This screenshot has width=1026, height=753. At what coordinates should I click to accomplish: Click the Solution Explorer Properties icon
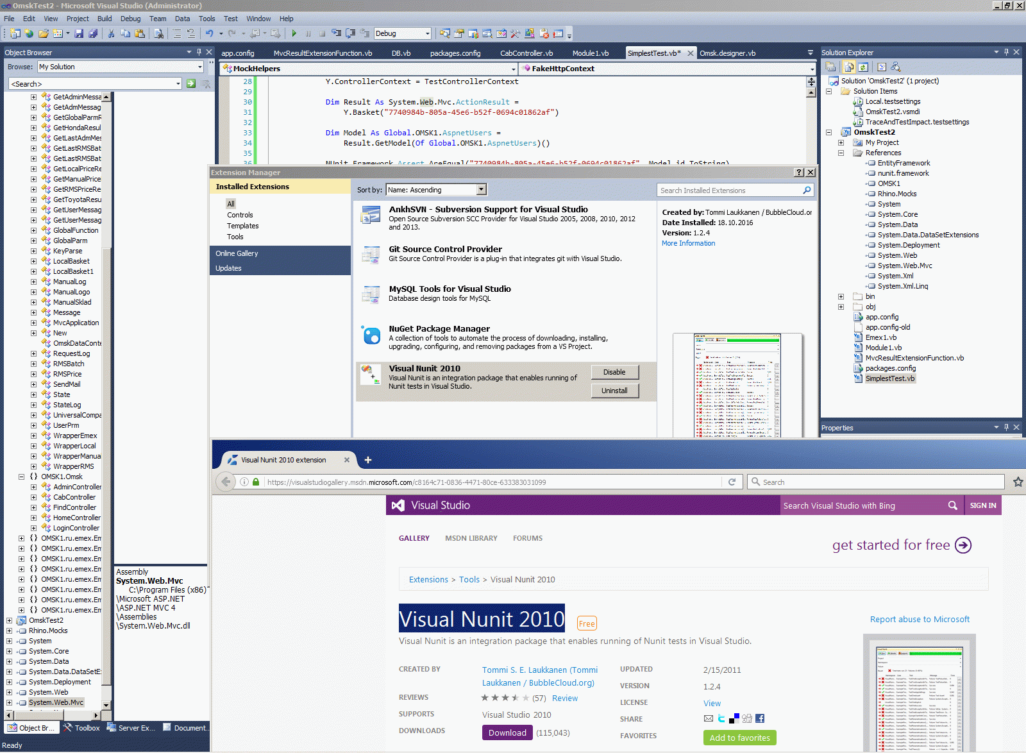pyautogui.click(x=830, y=67)
